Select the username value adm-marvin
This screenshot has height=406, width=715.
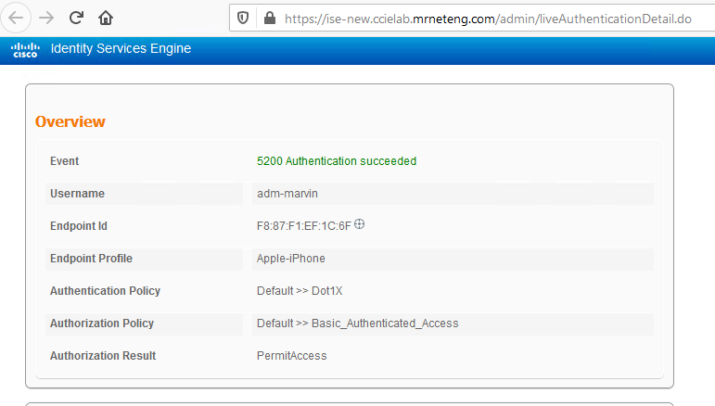pos(287,194)
